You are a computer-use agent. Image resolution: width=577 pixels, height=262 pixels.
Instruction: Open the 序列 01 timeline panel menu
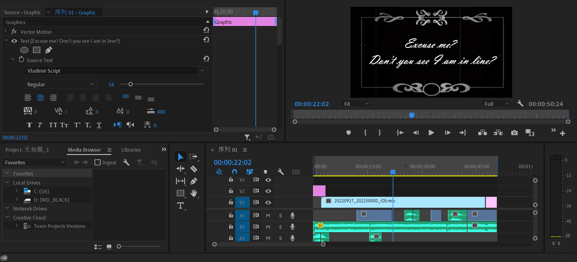click(245, 150)
